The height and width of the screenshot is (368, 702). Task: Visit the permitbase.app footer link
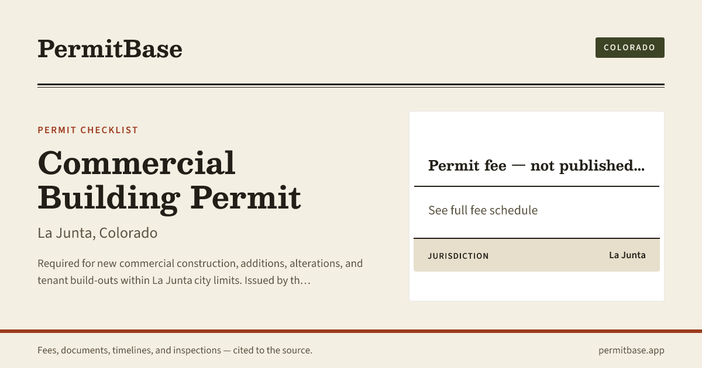pyautogui.click(x=631, y=350)
